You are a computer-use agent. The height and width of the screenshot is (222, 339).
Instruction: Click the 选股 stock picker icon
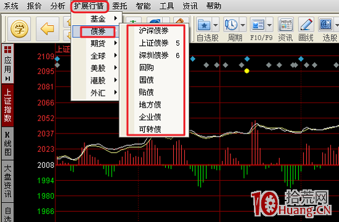pyautogui.click(x=326, y=25)
